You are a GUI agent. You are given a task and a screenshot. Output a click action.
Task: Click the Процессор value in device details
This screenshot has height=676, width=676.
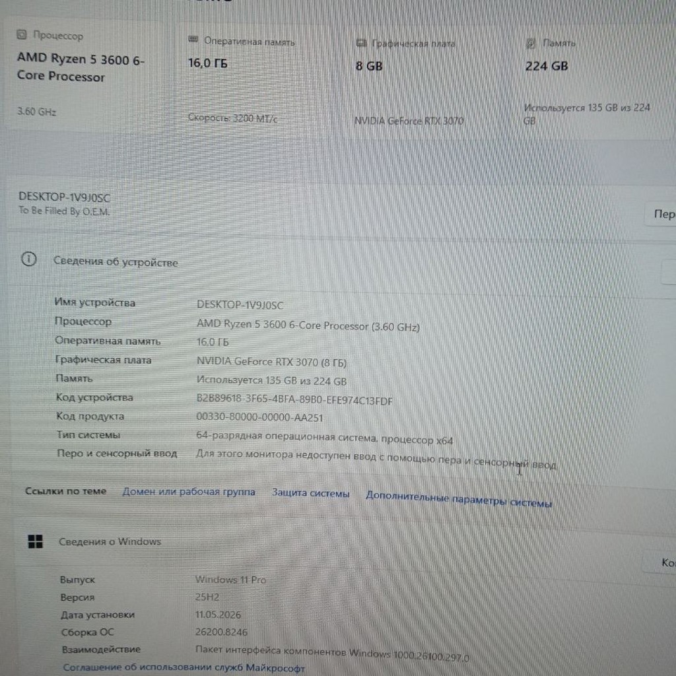tap(308, 325)
